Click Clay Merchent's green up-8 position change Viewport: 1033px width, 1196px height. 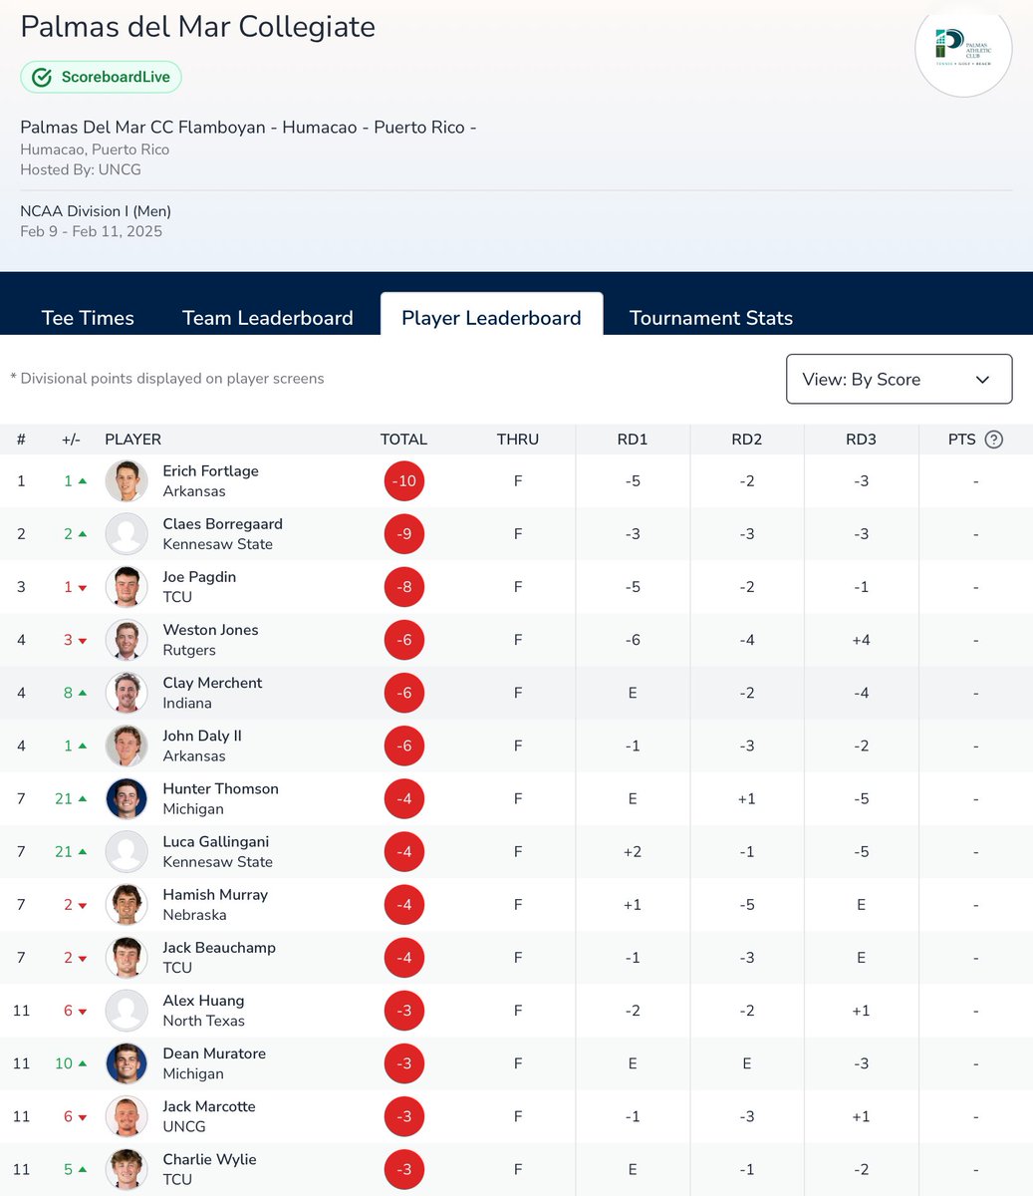75,693
